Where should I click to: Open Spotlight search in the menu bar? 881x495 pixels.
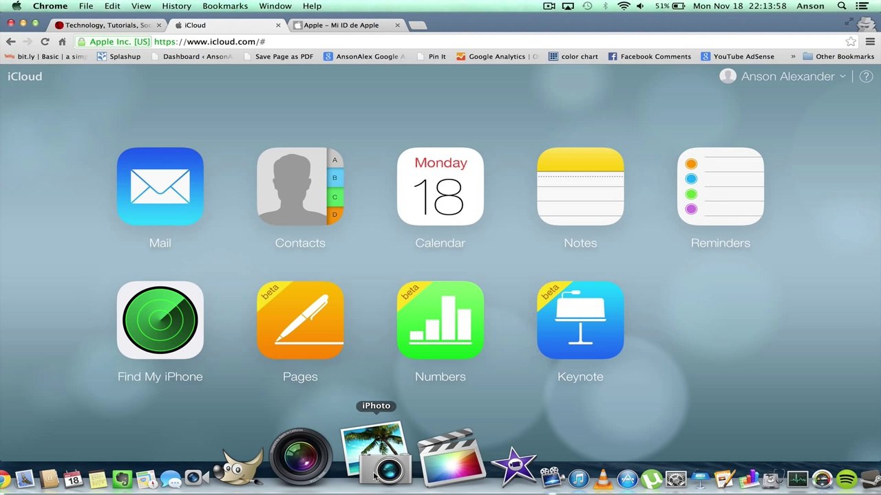pyautogui.click(x=842, y=6)
